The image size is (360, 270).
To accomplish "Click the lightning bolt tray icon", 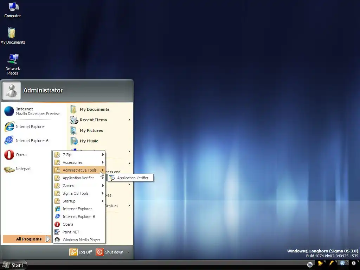I will point(331,263).
